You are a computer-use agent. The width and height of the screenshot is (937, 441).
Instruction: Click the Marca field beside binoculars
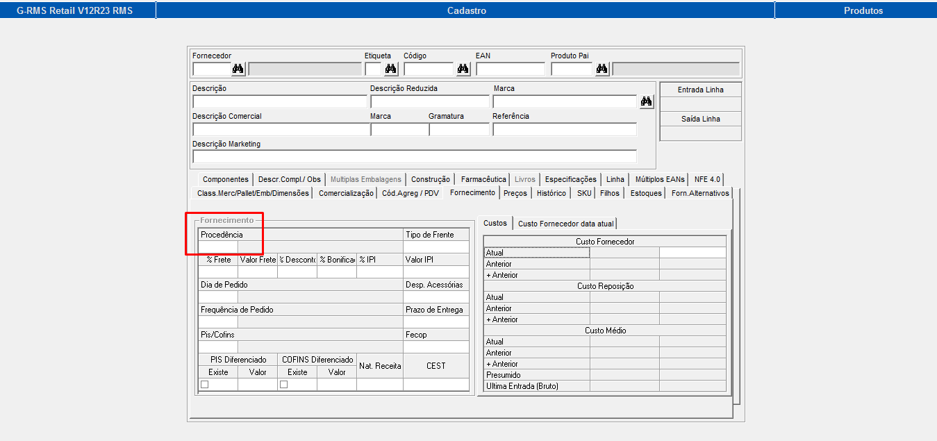coord(565,101)
